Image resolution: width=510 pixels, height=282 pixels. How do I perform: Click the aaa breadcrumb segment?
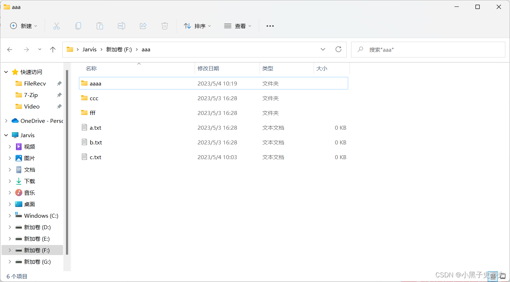coord(146,50)
